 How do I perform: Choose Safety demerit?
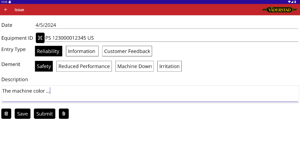[44, 66]
